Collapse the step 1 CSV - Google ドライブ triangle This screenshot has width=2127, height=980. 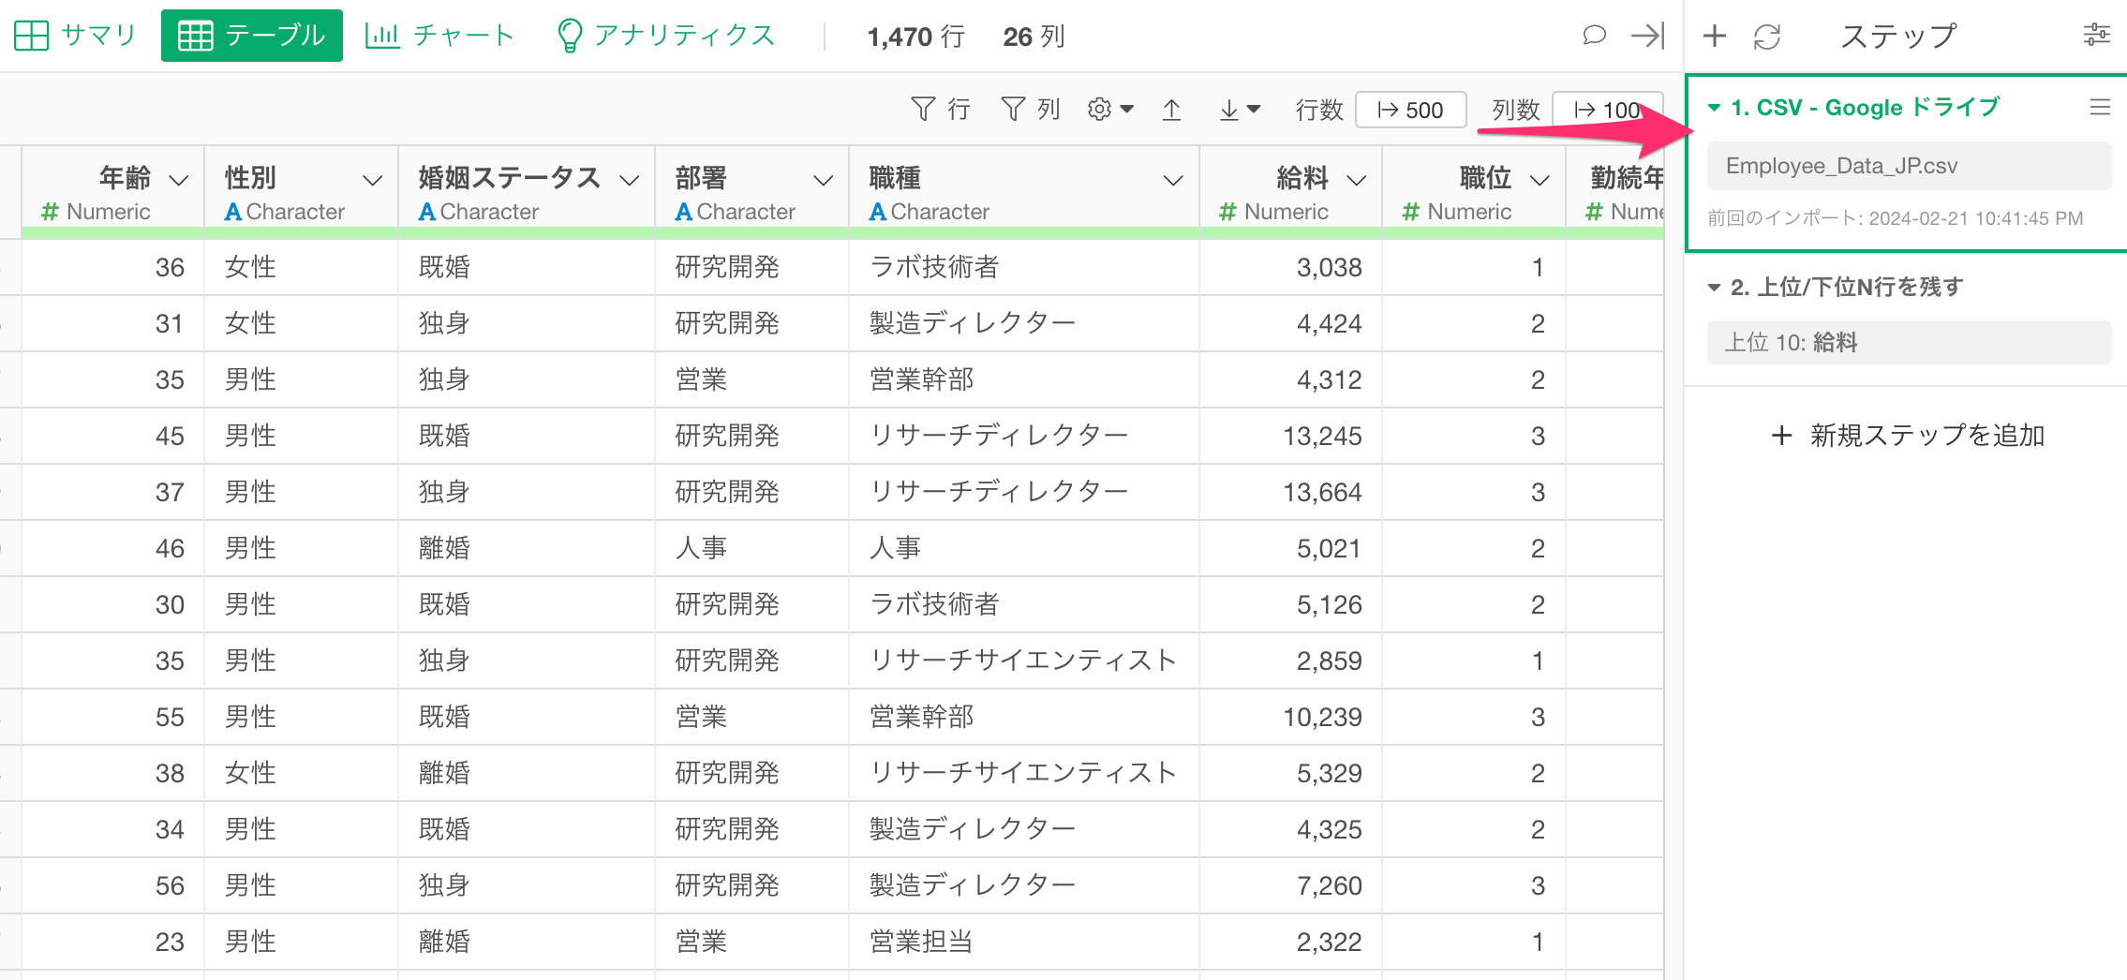(1714, 108)
